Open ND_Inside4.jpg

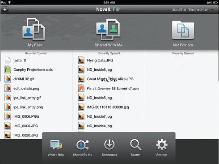pos(99,126)
